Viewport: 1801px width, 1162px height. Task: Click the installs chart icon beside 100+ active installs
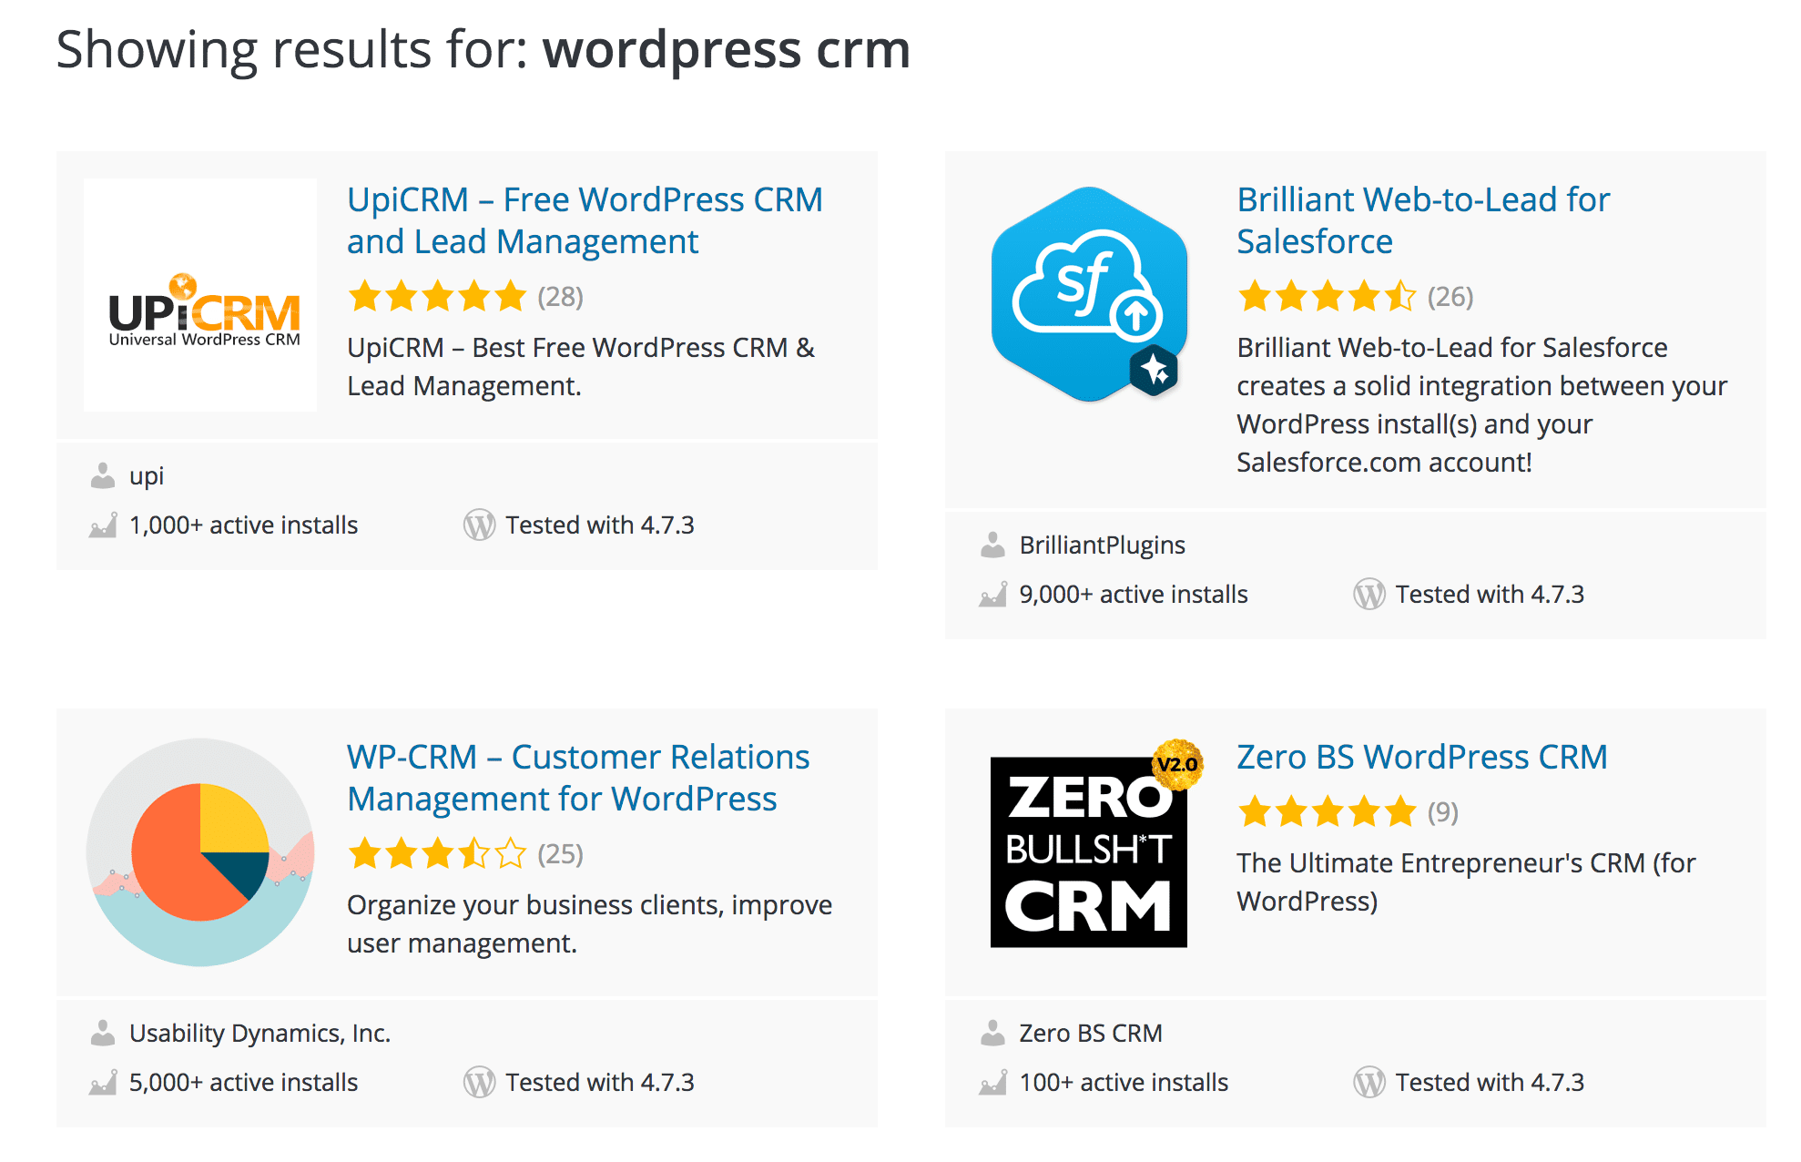[992, 1083]
